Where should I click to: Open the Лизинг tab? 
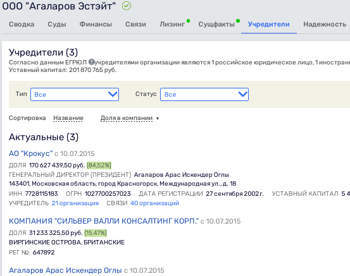coord(172,24)
